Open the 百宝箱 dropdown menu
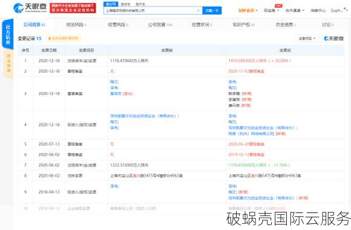The width and height of the screenshot is (351, 230). tap(271, 10)
